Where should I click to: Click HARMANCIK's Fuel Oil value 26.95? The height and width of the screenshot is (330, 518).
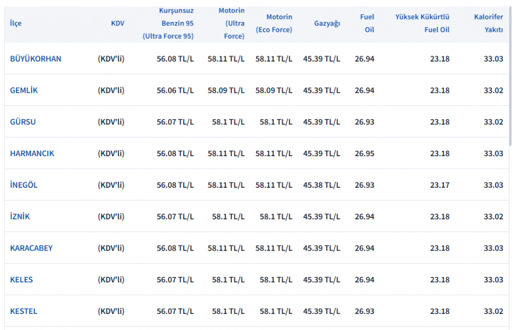pos(364,154)
